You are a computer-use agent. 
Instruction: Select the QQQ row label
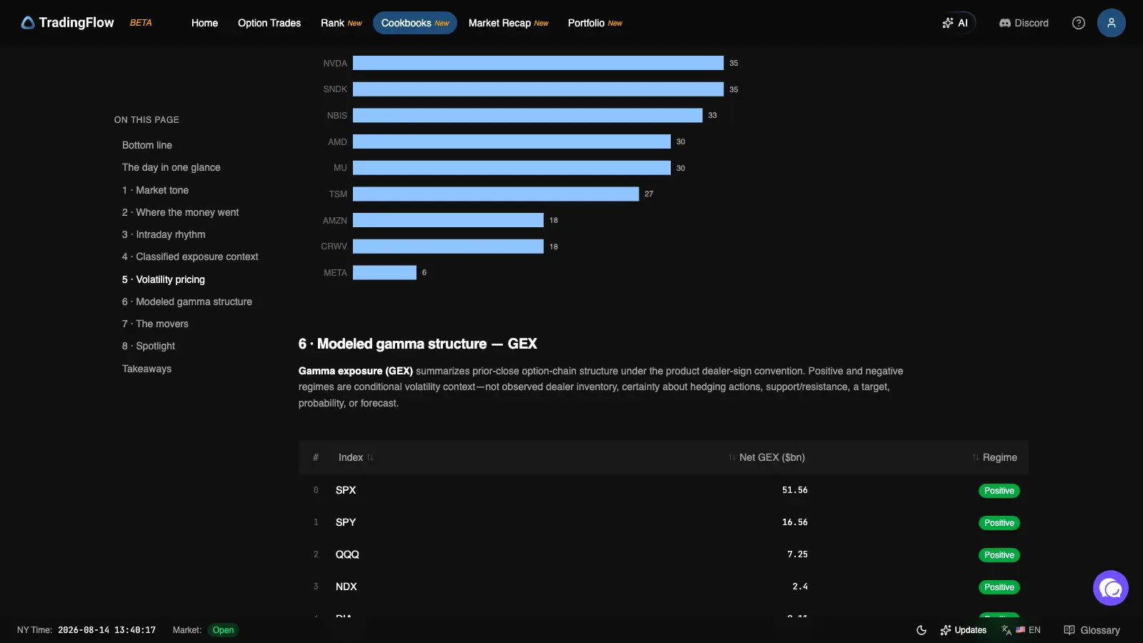(x=347, y=554)
